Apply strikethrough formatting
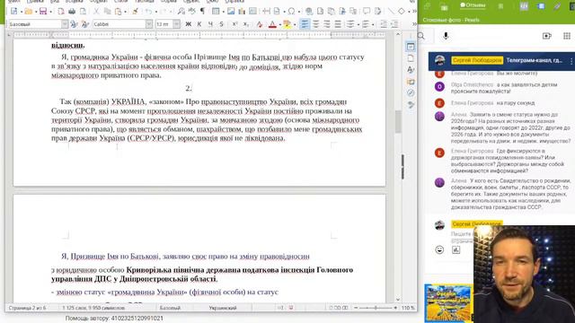 click(221, 24)
